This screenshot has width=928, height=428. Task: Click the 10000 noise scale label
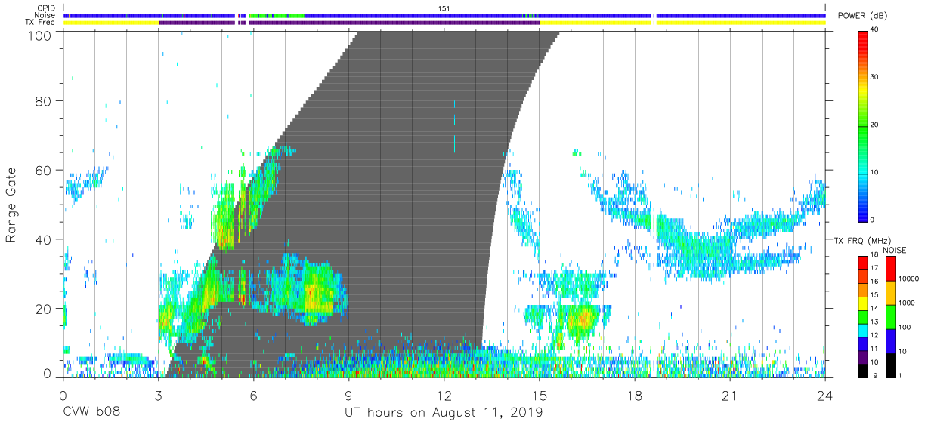point(908,279)
